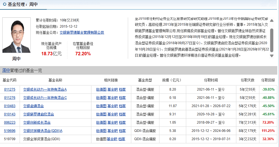Select the -39.03% return cell

point(268,89)
